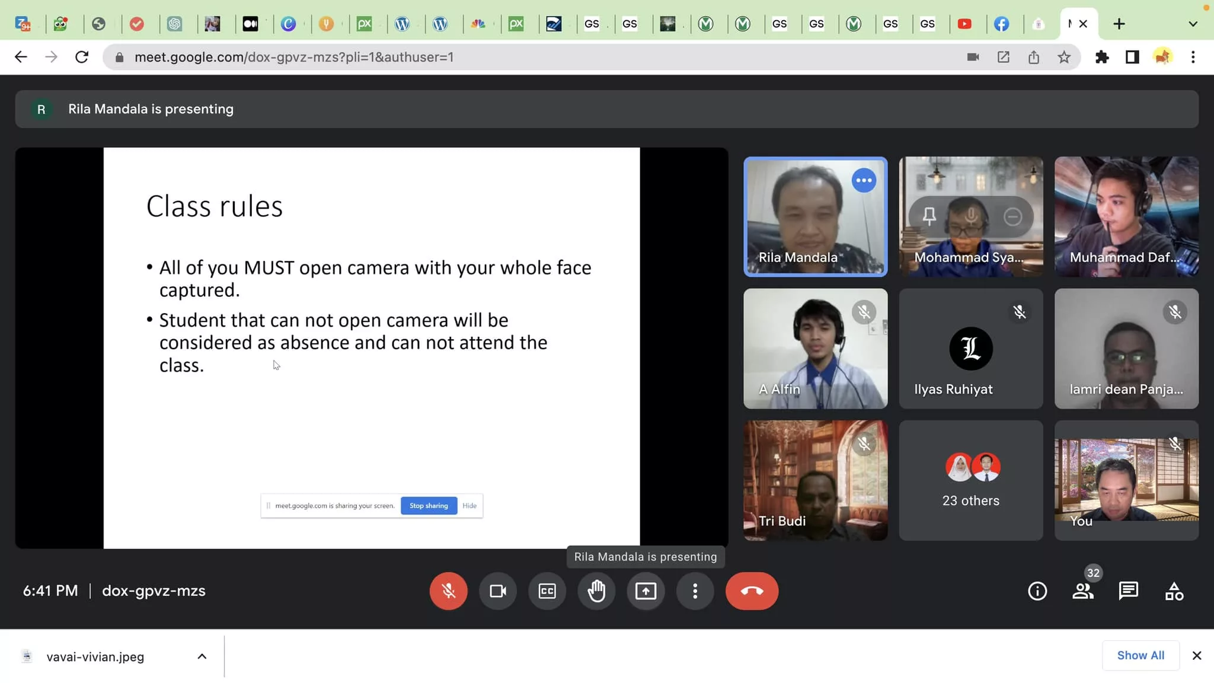Image resolution: width=1214 pixels, height=683 pixels.
Task: Turn off the camera button
Action: [497, 591]
